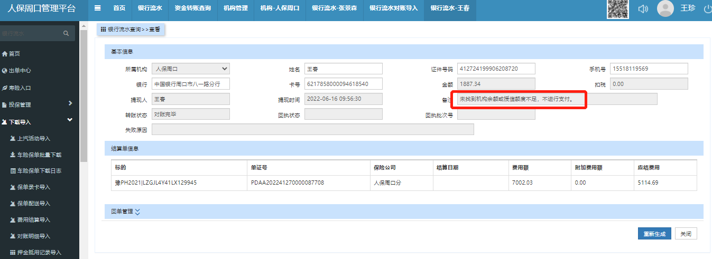
Task: Click the 卡号 input field
Action: (343, 84)
